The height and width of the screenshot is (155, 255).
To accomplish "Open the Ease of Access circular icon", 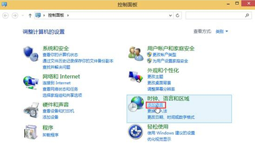I will click(136, 132).
